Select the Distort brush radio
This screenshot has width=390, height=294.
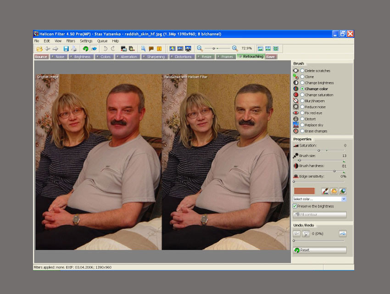tap(302, 119)
